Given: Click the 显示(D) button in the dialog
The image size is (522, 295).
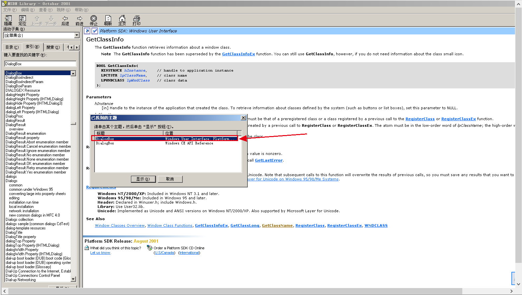Looking at the screenshot, I should click(x=143, y=179).
